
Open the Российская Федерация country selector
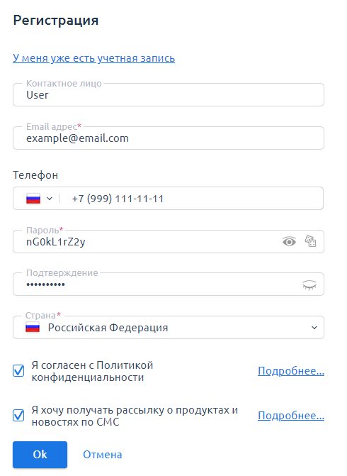pyautogui.click(x=169, y=328)
